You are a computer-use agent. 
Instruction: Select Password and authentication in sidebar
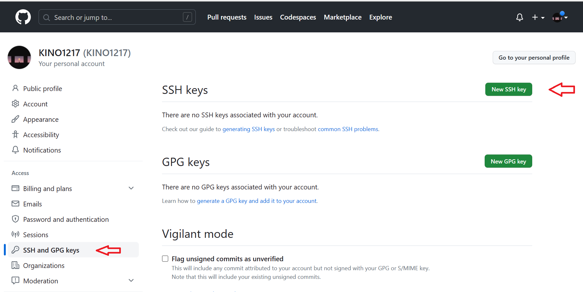(x=66, y=219)
